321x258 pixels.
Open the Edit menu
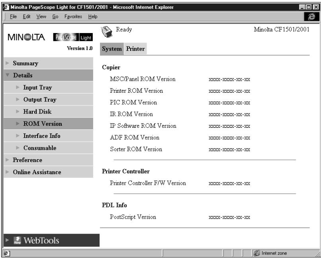(27, 17)
